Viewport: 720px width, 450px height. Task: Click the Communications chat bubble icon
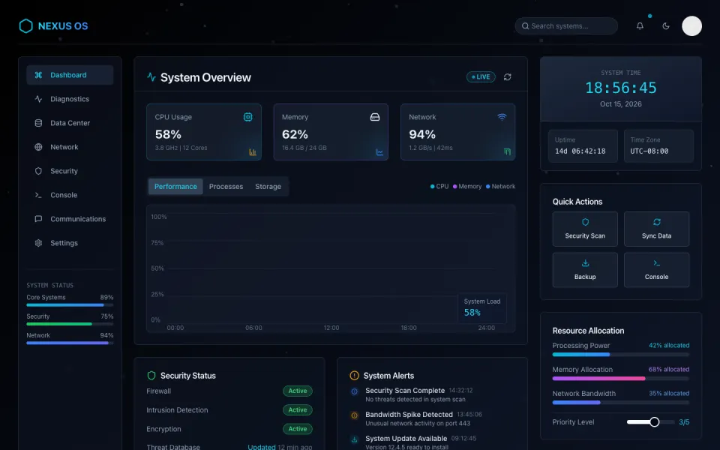pyautogui.click(x=38, y=219)
